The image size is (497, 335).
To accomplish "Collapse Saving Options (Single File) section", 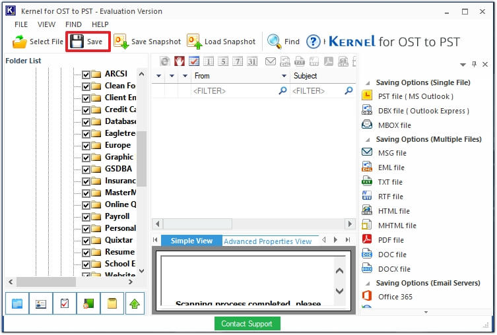I will coord(368,83).
